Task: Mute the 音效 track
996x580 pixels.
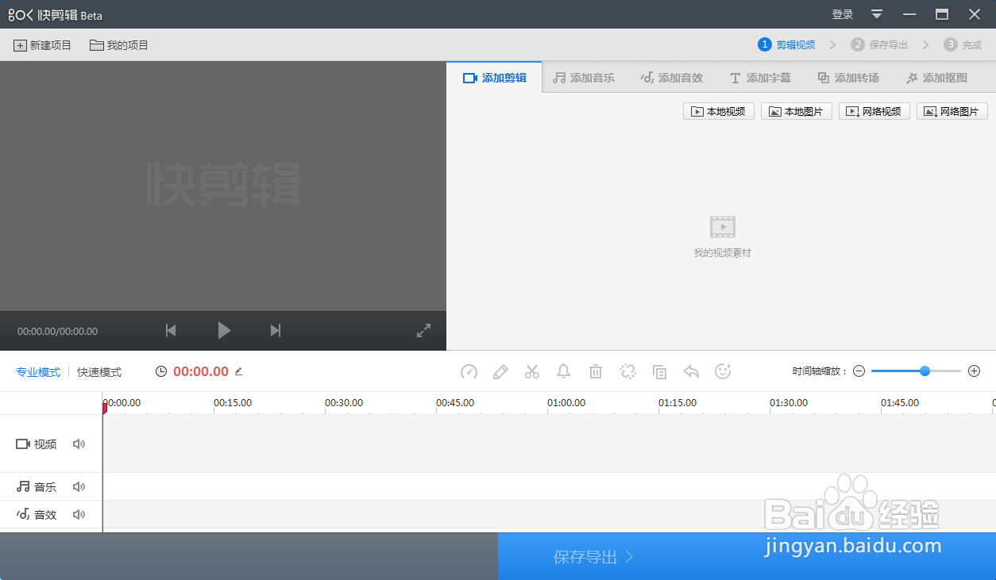Action: click(79, 514)
